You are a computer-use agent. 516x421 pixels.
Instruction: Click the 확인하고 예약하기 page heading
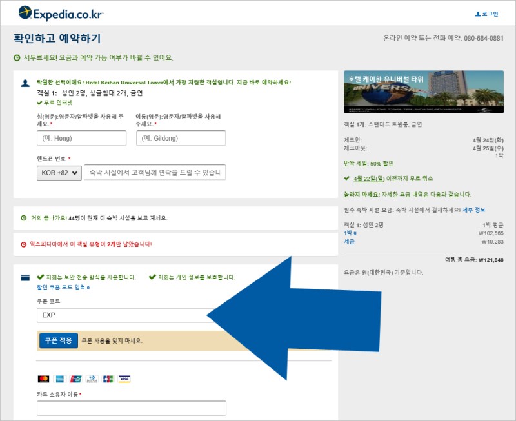coord(57,38)
